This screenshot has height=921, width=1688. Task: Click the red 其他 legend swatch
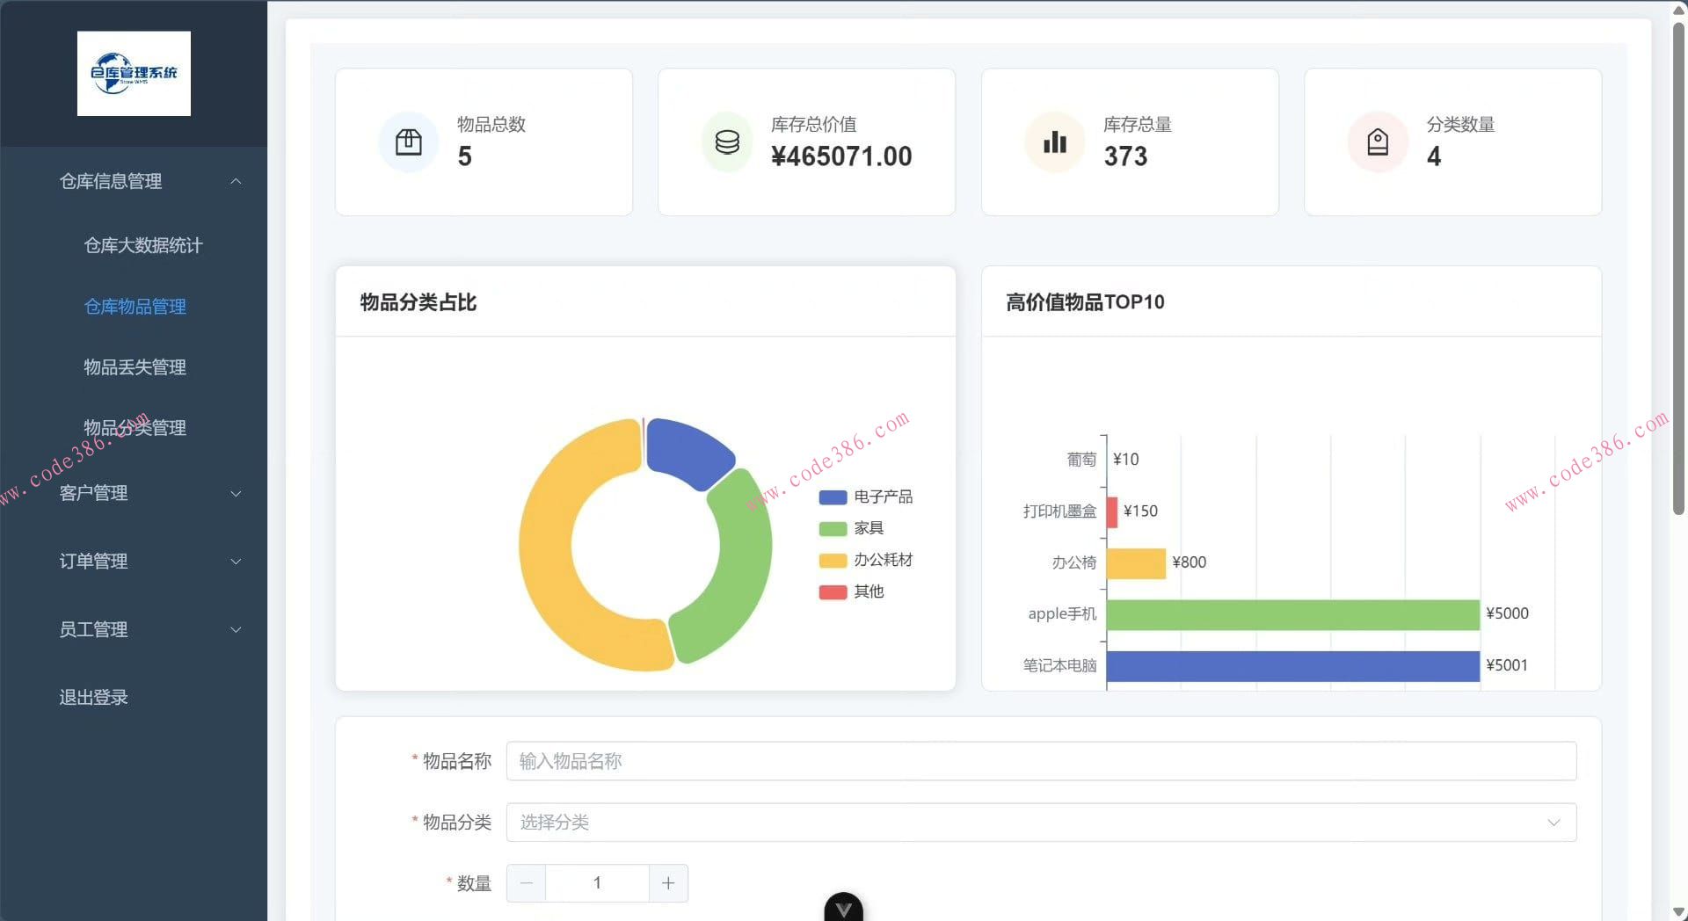833,592
